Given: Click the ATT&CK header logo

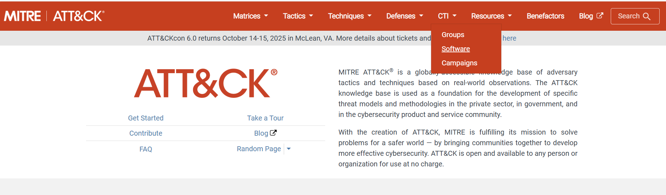Looking at the screenshot, I should (78, 16).
